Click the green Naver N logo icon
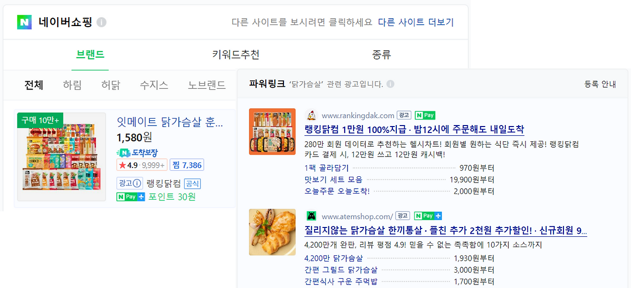The image size is (631, 288). (24, 22)
